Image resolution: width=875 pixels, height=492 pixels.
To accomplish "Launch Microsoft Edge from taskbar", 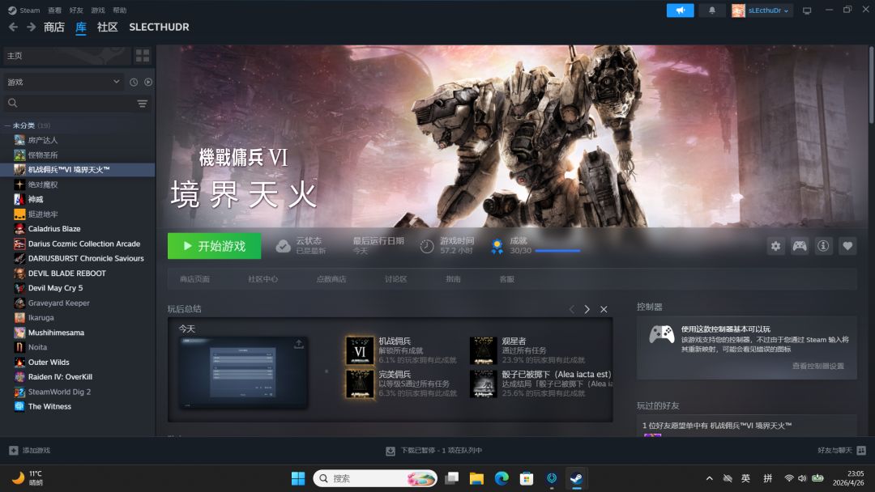I will 502,478.
